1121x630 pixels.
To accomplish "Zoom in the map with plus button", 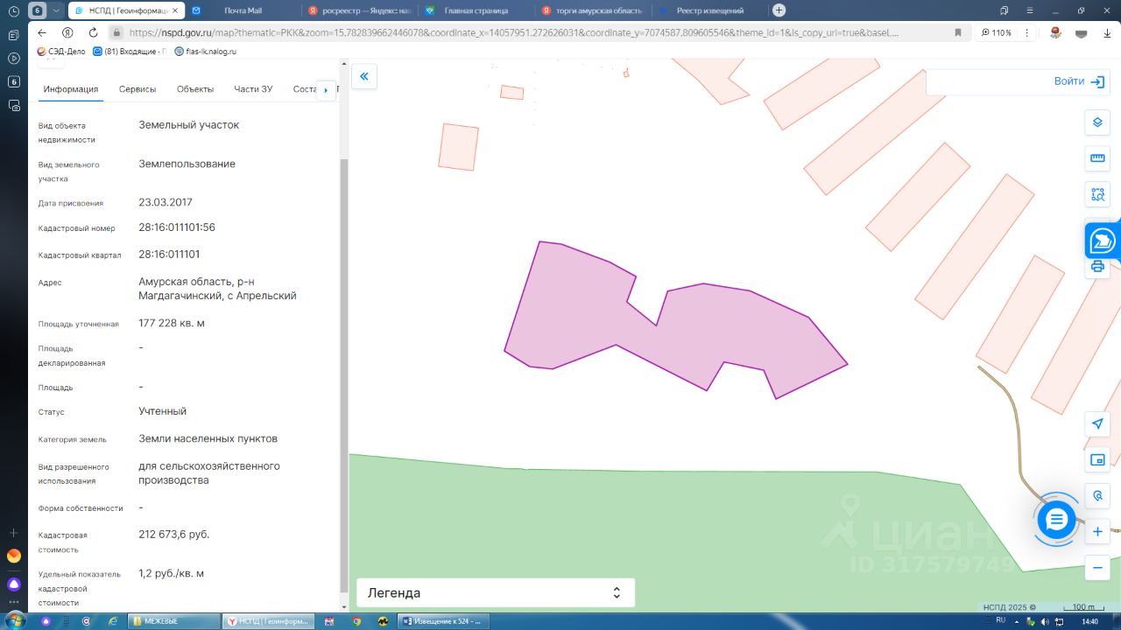I will (x=1097, y=531).
